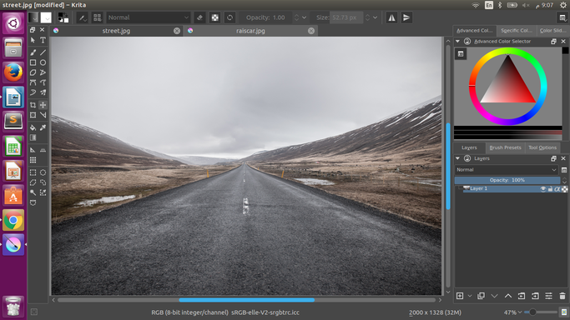Collapse the Layers docker
This screenshot has width=570, height=320.
click(457, 158)
